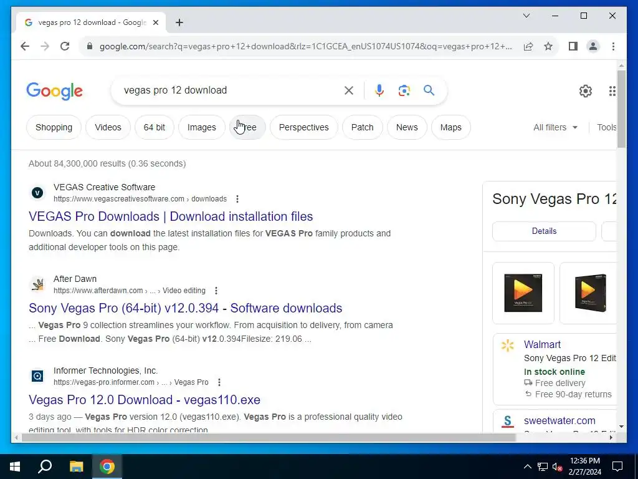Select the News filter chip
Image resolution: width=638 pixels, height=479 pixels.
pos(407,127)
